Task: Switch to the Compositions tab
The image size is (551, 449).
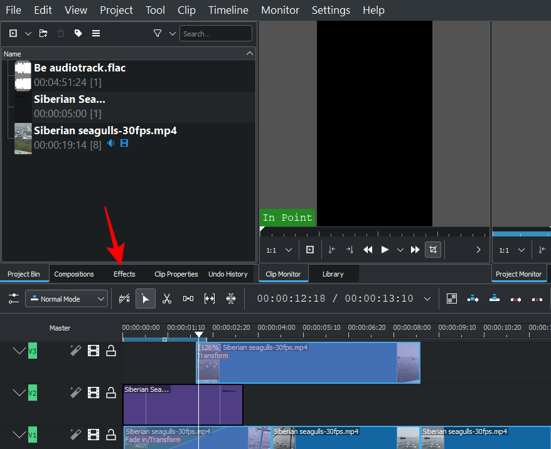Action: [x=74, y=274]
